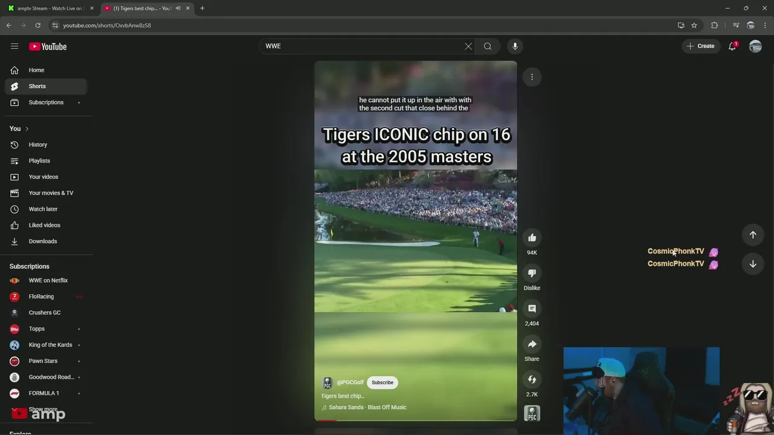Open Playlists in sidebar
774x435 pixels.
(46, 161)
